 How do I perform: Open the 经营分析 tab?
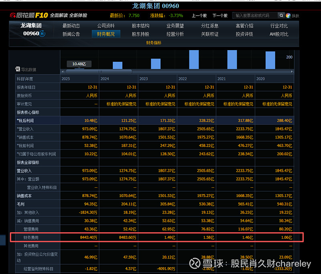coord(175,34)
